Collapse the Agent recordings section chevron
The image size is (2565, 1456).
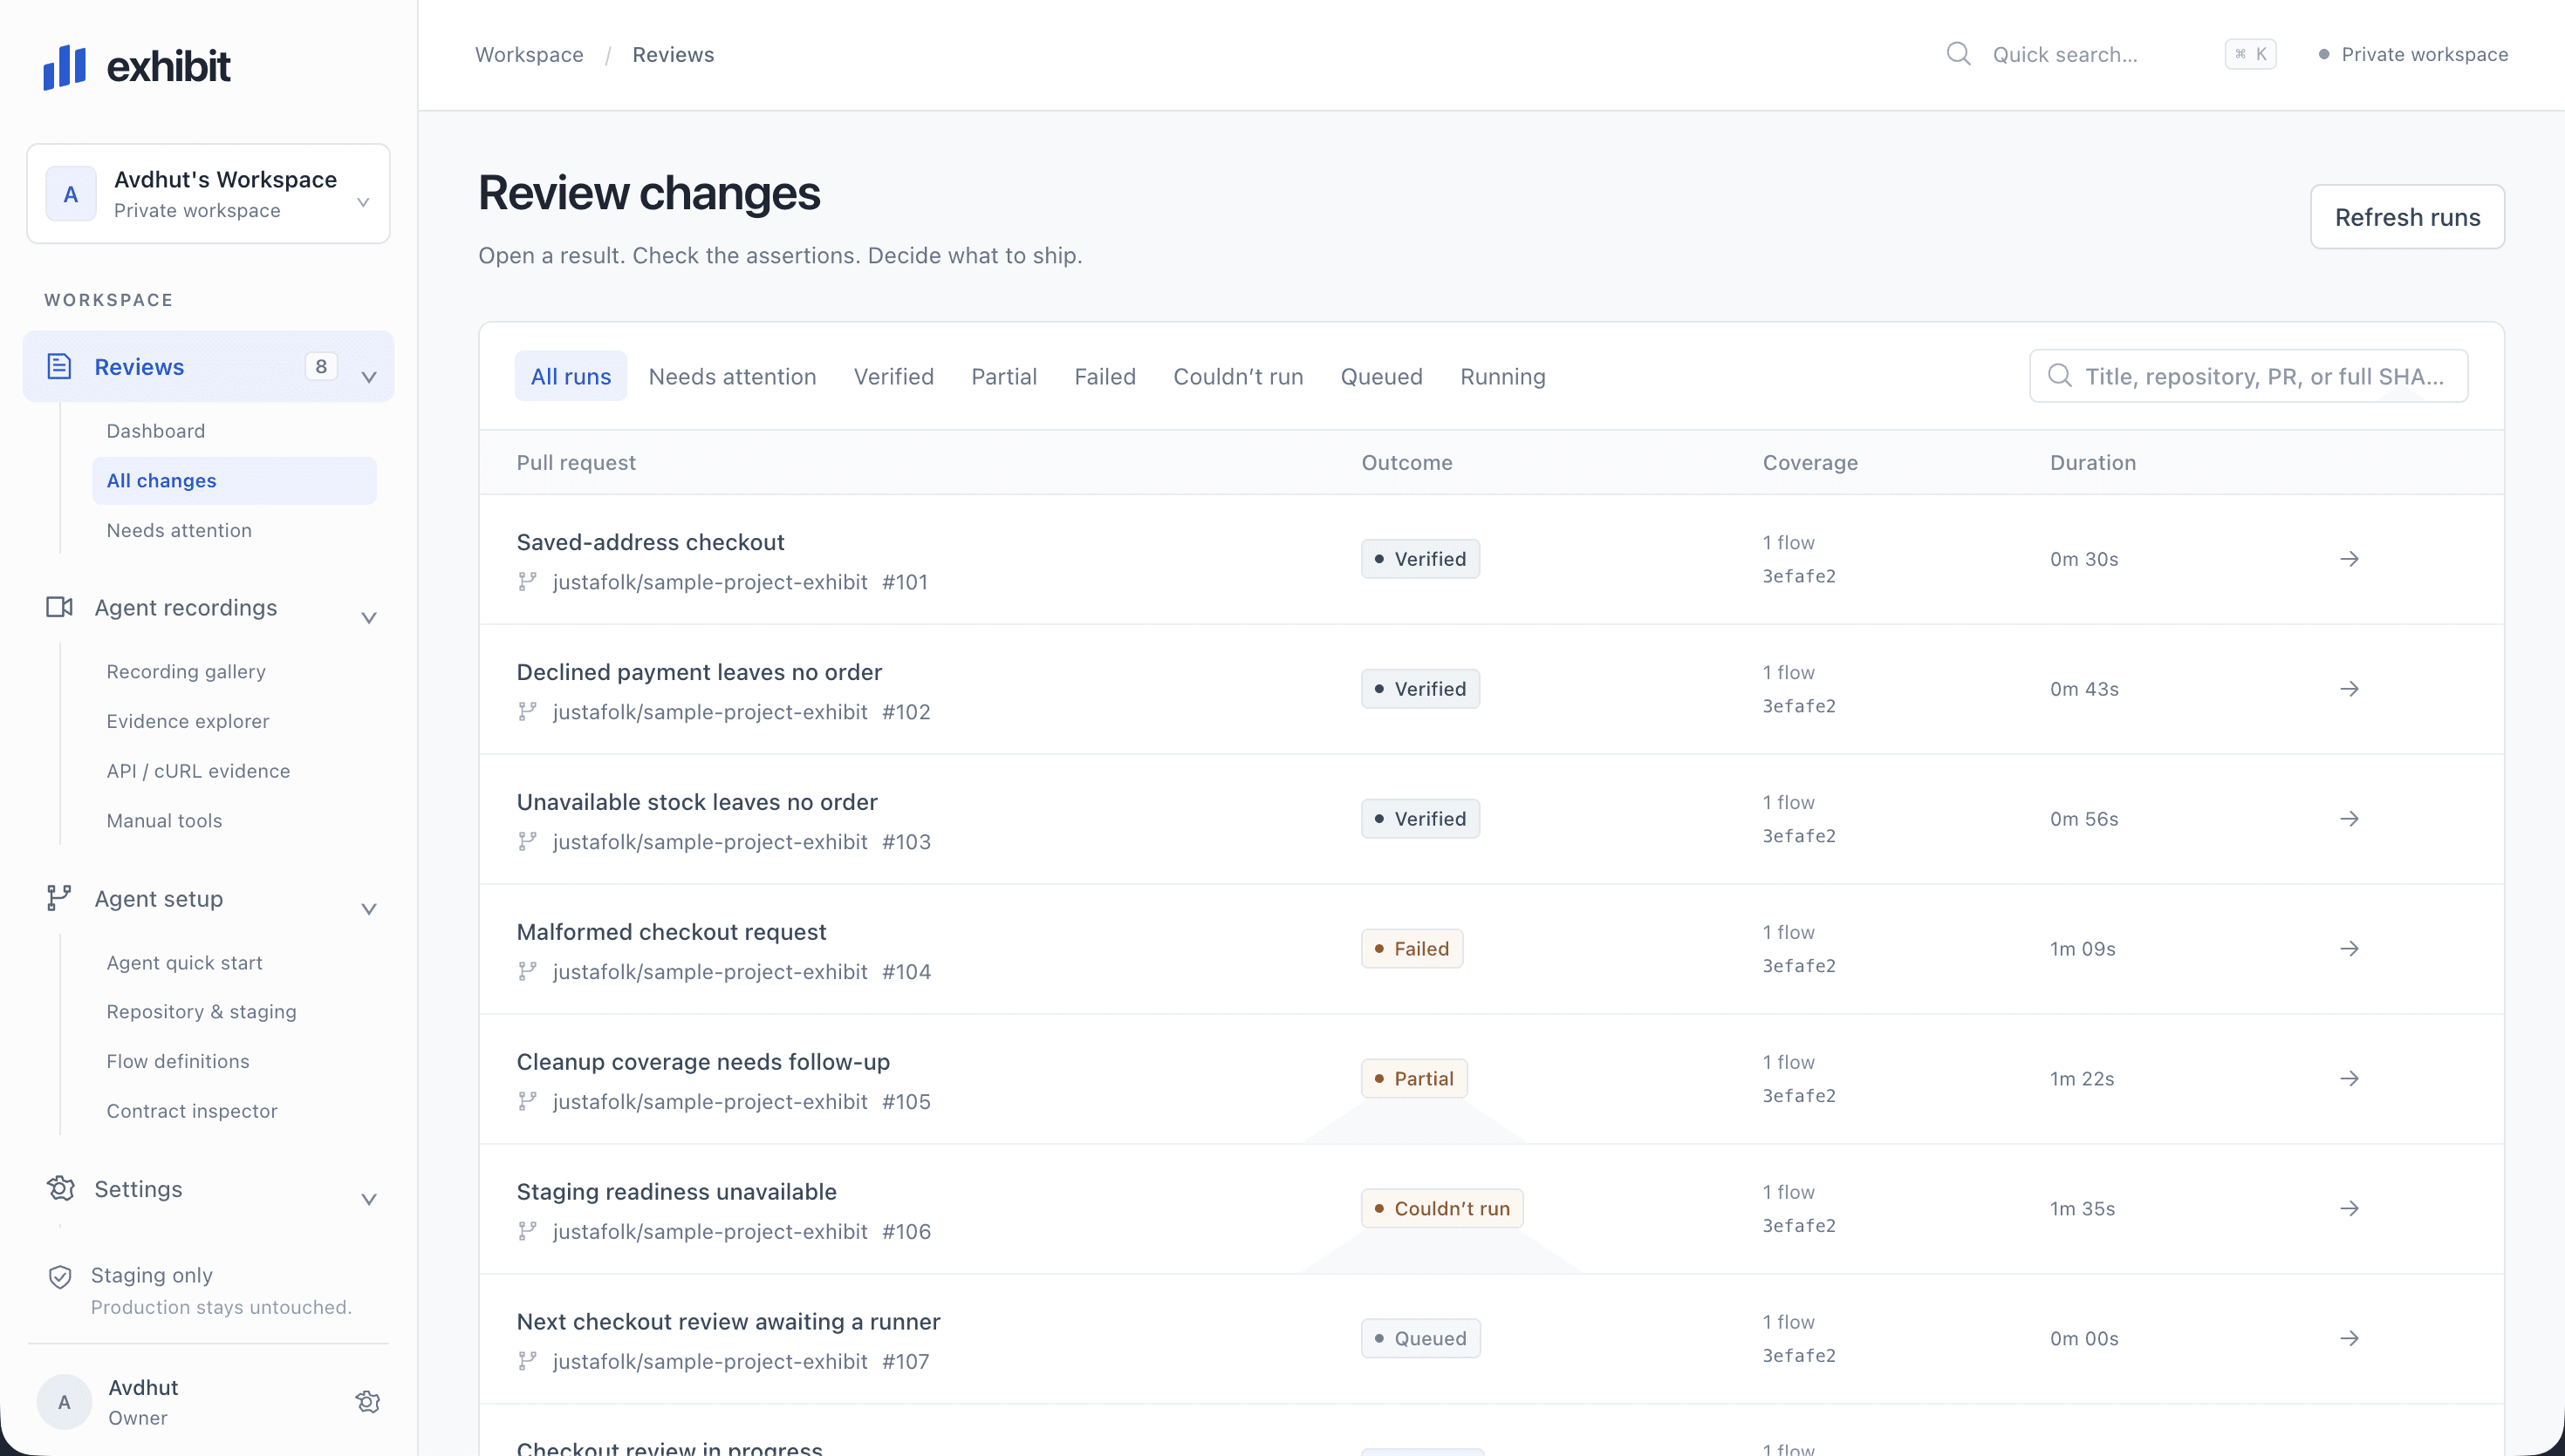pyautogui.click(x=368, y=618)
